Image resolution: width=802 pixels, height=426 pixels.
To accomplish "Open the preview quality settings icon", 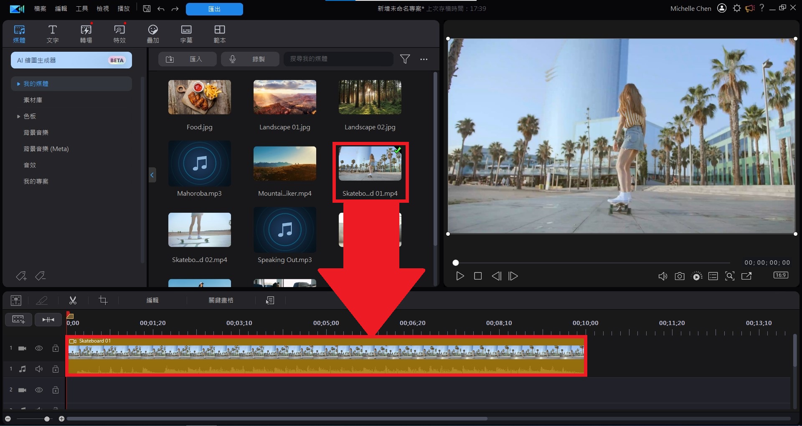I will tap(697, 276).
